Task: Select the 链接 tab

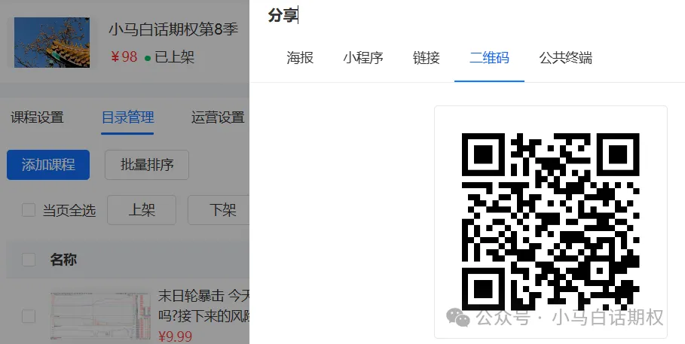Action: click(x=426, y=58)
